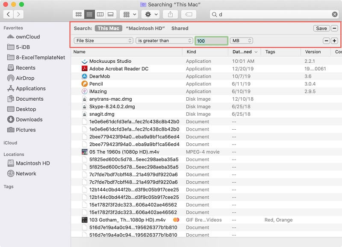
Task: Select "Macintosh HD" search scope
Action: (145, 28)
